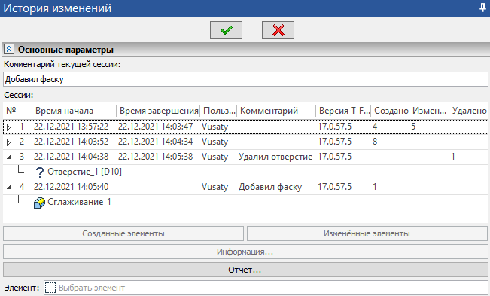Collapse session 3 row
This screenshot has height=296, width=490.
(x=9, y=157)
